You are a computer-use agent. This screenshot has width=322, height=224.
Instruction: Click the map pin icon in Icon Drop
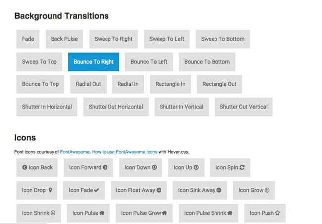click(50, 190)
